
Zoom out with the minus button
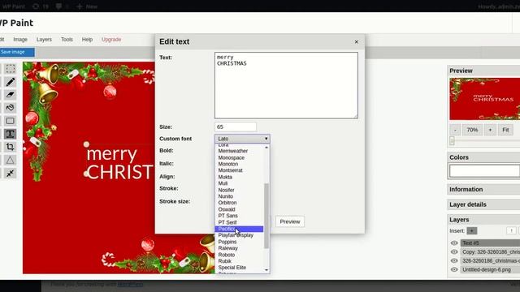(x=455, y=130)
